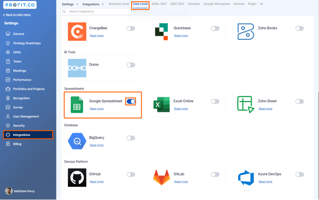Viewport: 319px width, 200px height.
Task: Click the BigQuery logo
Action: (77, 141)
